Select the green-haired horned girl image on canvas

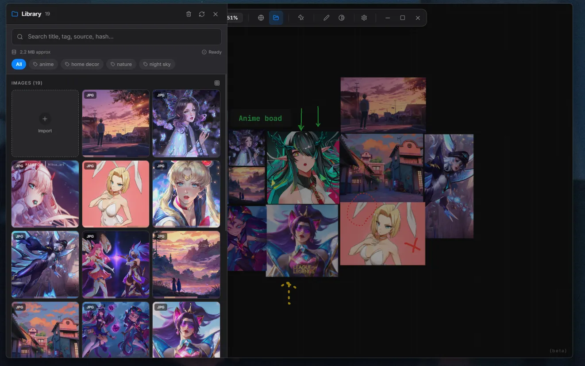[x=303, y=167]
